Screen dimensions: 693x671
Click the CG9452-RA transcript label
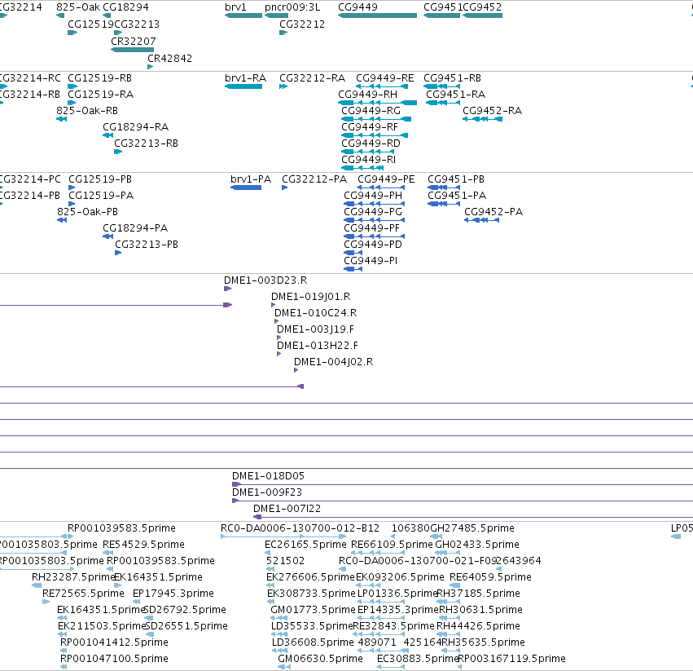click(492, 111)
